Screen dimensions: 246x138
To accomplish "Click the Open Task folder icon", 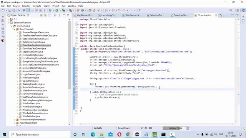I will point(94,10).
